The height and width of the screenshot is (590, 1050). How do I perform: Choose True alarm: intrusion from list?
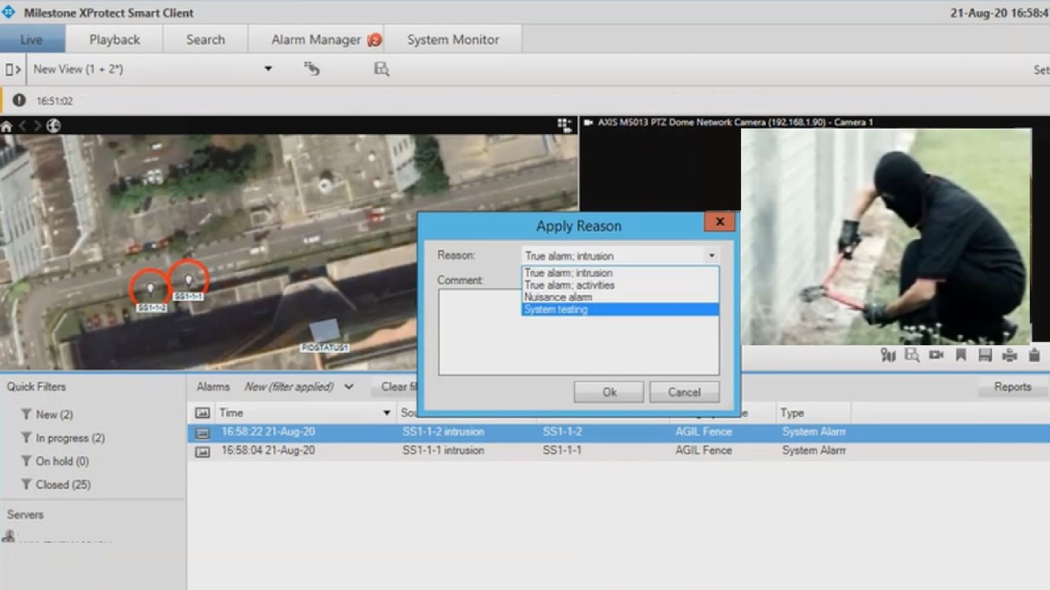(x=620, y=273)
